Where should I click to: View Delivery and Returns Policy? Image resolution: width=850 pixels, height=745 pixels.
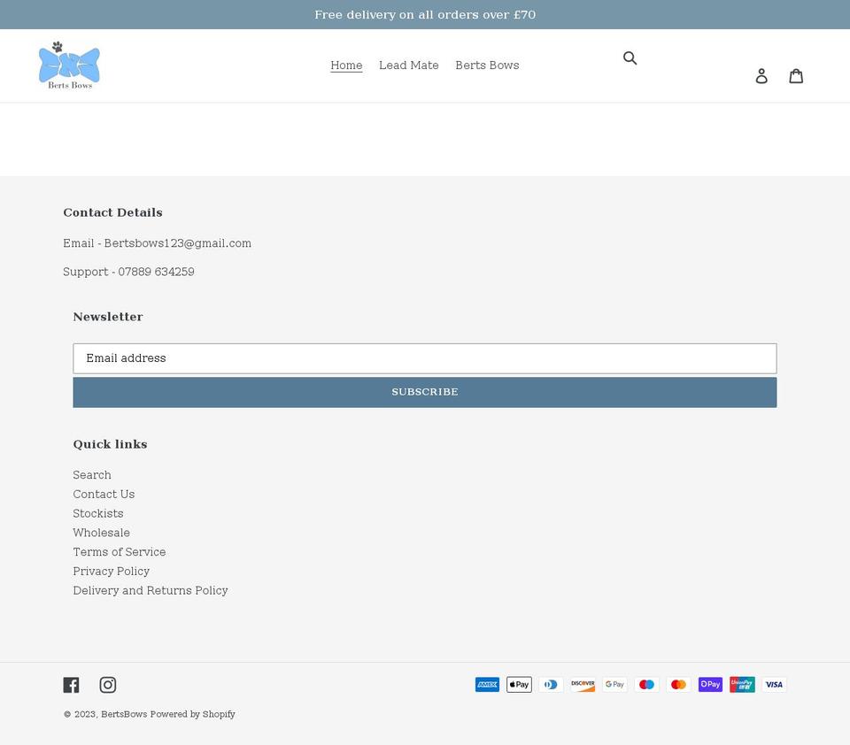click(x=151, y=591)
